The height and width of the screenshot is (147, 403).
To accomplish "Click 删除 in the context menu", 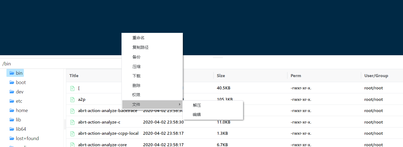I will (x=136, y=86).
